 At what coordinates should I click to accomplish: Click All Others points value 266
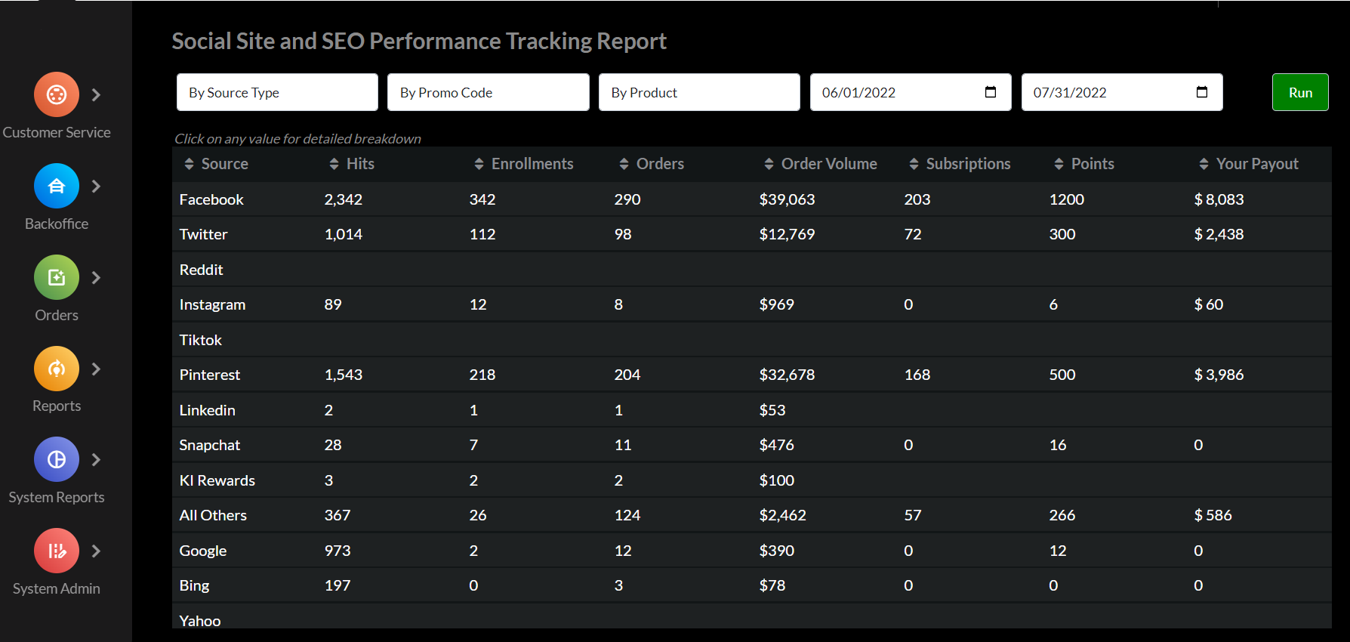tap(1062, 515)
